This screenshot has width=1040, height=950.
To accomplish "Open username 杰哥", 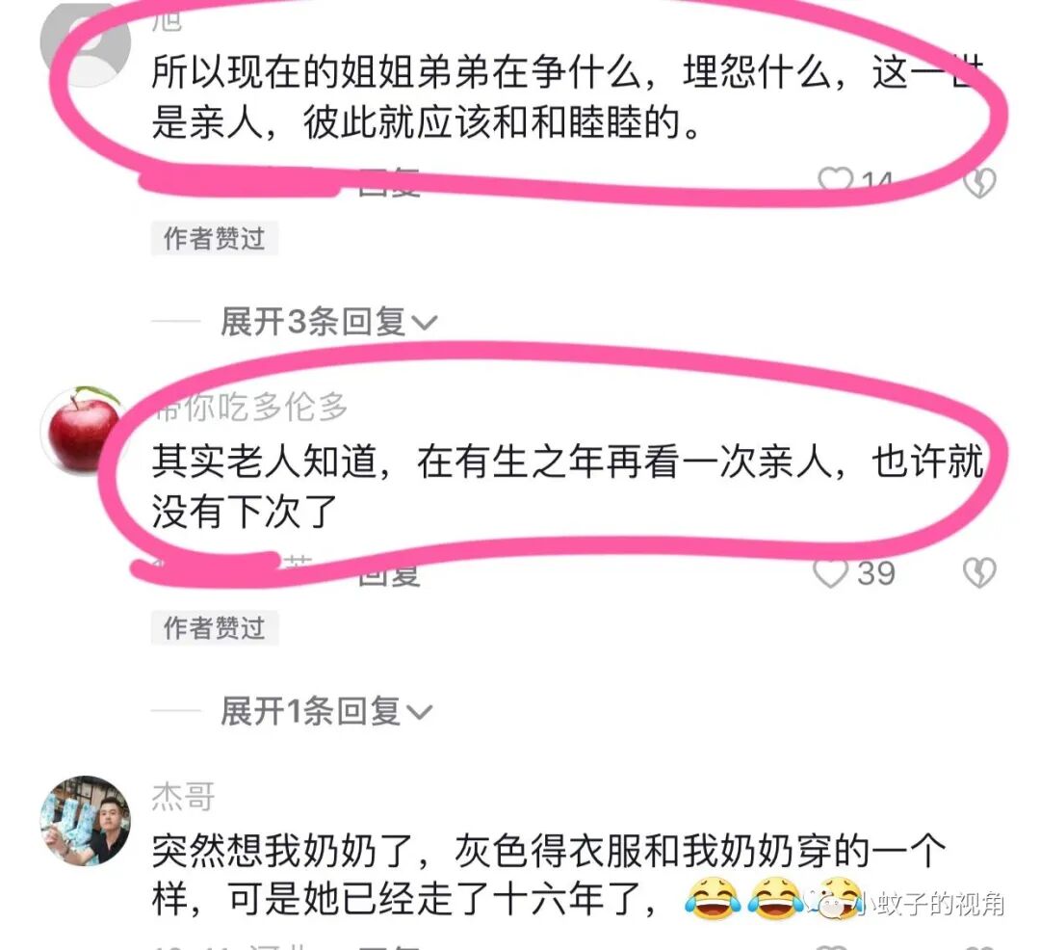I will coord(184,796).
